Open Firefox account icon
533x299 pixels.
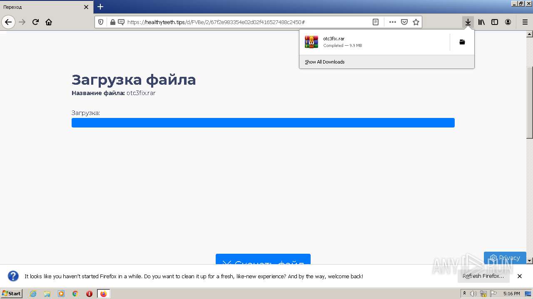pyautogui.click(x=508, y=22)
